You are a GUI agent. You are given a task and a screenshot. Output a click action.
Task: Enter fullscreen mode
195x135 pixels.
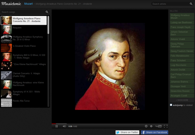(x=166, y=126)
